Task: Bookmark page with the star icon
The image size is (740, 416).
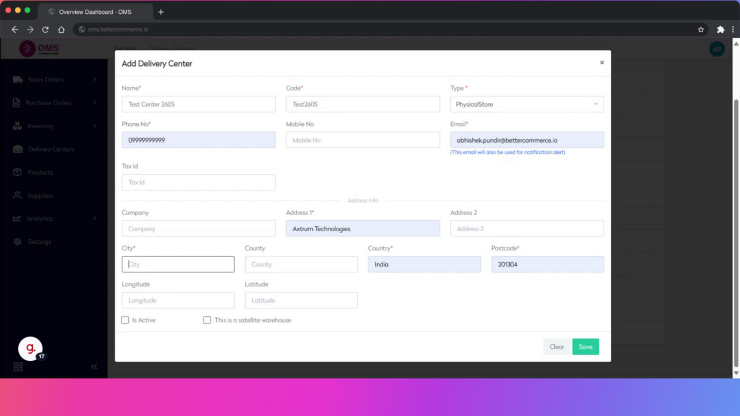Action: (701, 29)
